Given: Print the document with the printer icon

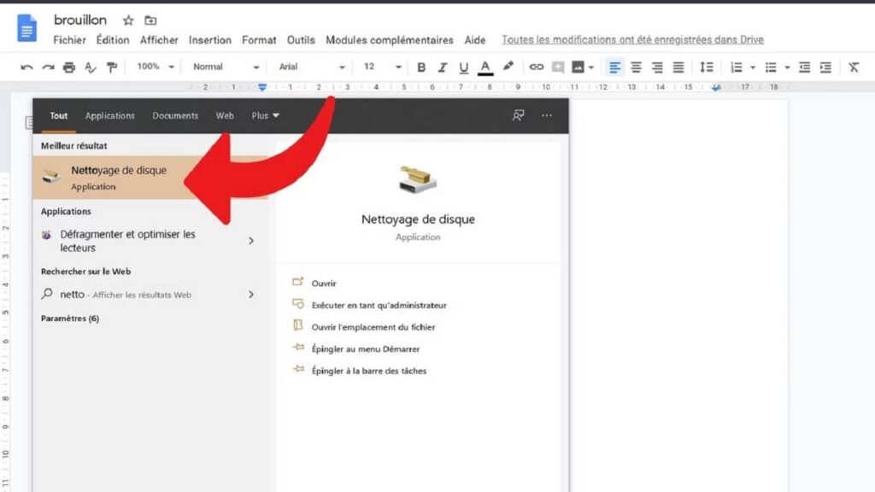Looking at the screenshot, I should pos(69,67).
